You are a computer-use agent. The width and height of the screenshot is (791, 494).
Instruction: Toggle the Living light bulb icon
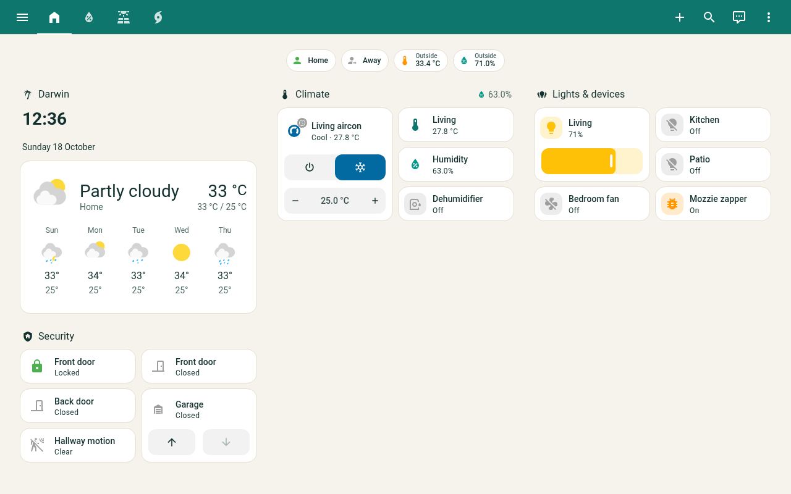tap(551, 128)
